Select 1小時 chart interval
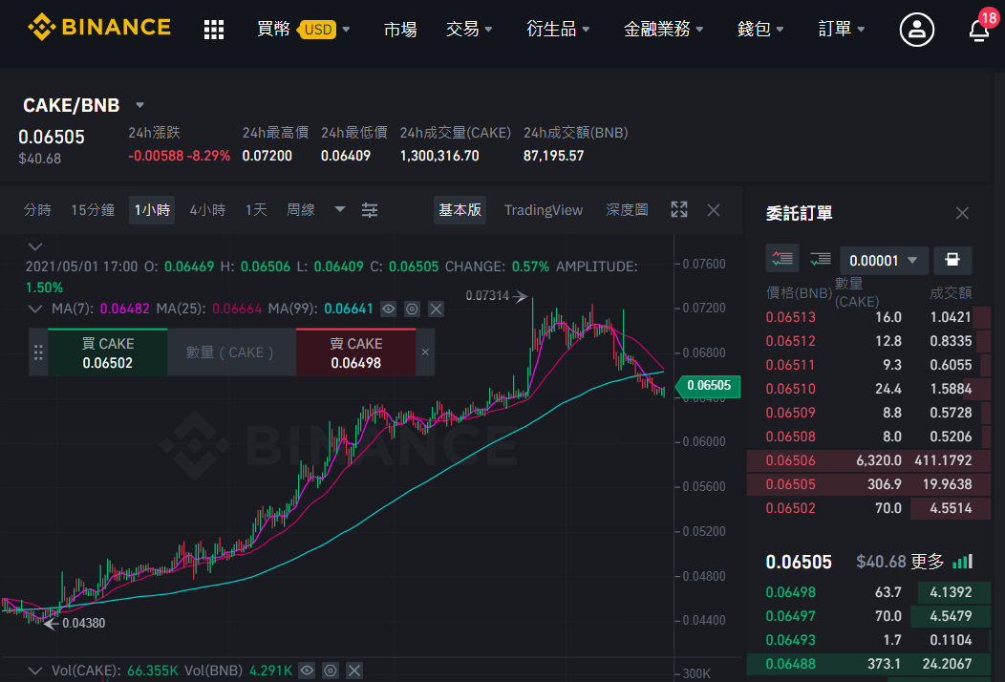Viewport: 1005px width, 682px height. (152, 210)
